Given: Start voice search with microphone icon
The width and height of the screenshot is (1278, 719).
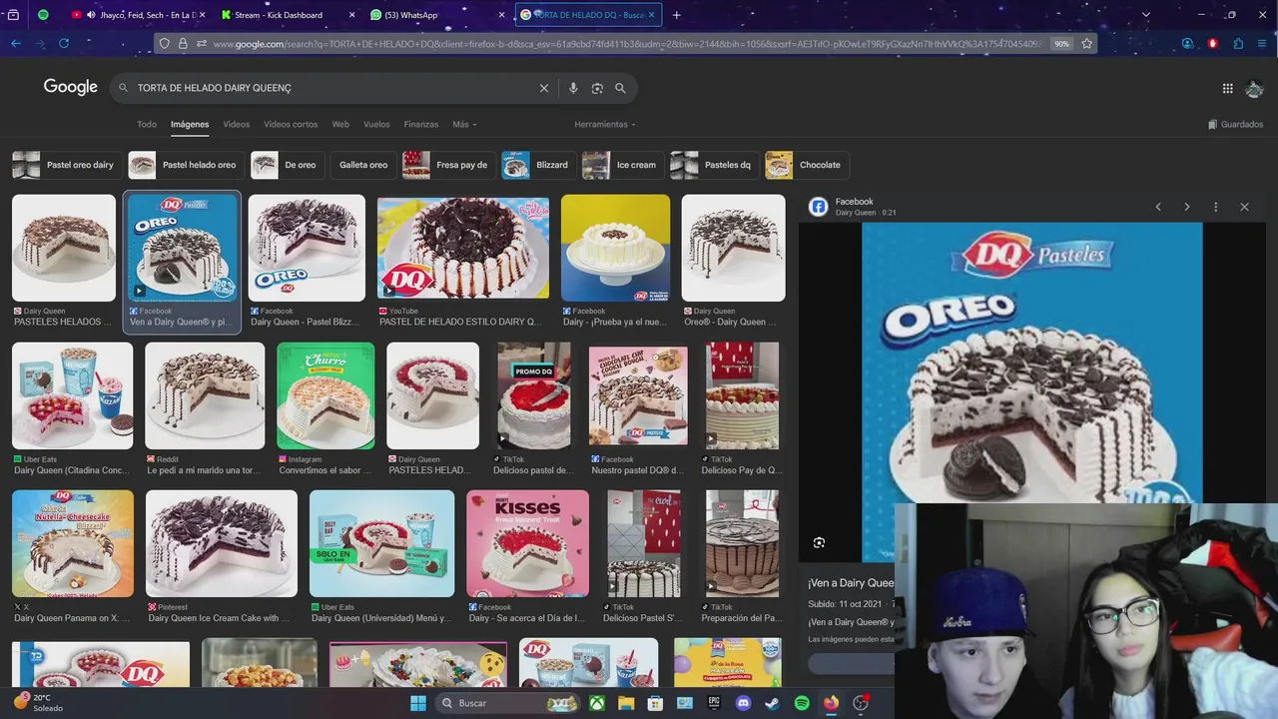Looking at the screenshot, I should pos(573,88).
